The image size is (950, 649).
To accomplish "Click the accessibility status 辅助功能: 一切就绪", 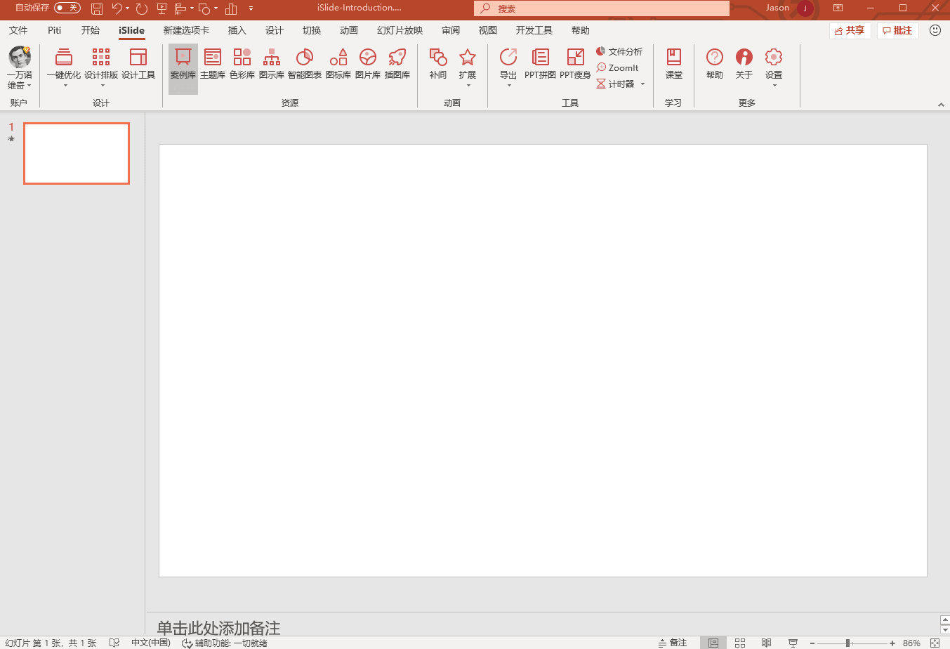I will pyautogui.click(x=225, y=643).
